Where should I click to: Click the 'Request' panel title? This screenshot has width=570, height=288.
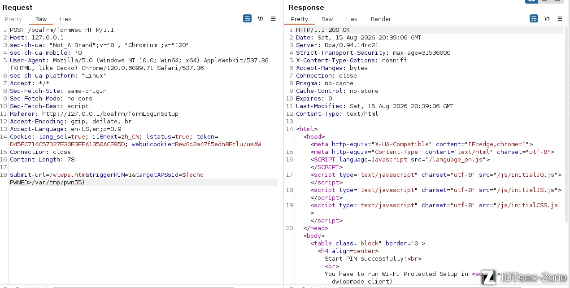pos(17,8)
